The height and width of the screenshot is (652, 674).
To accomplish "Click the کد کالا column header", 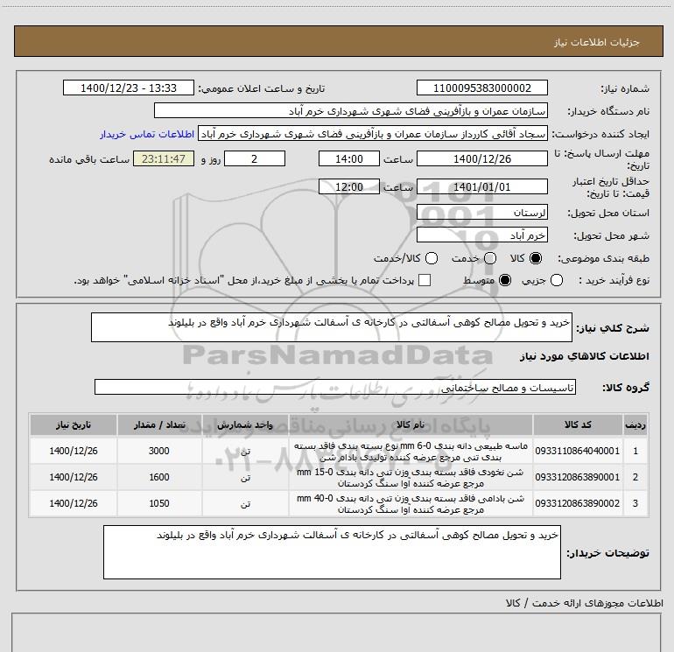I will pyautogui.click(x=578, y=424).
